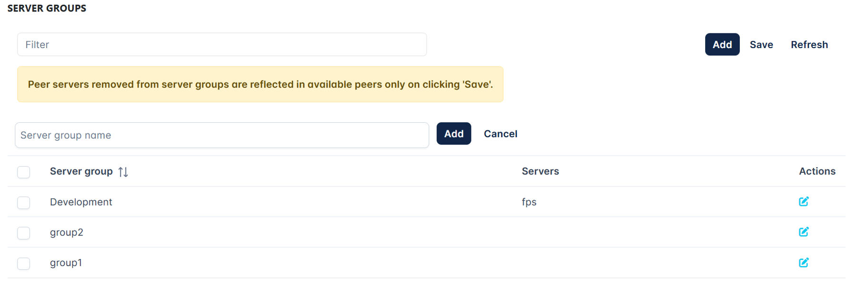Focus the Server group name field
Viewport: 857px width, 288px height.
(222, 135)
